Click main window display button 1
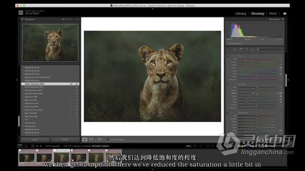The image size is (305, 171). pos(20,146)
